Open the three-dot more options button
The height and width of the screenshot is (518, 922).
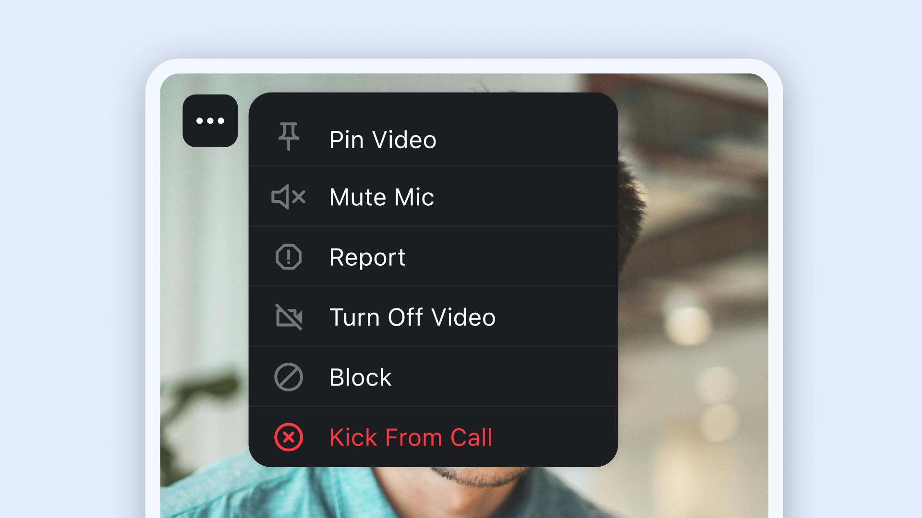[210, 121]
